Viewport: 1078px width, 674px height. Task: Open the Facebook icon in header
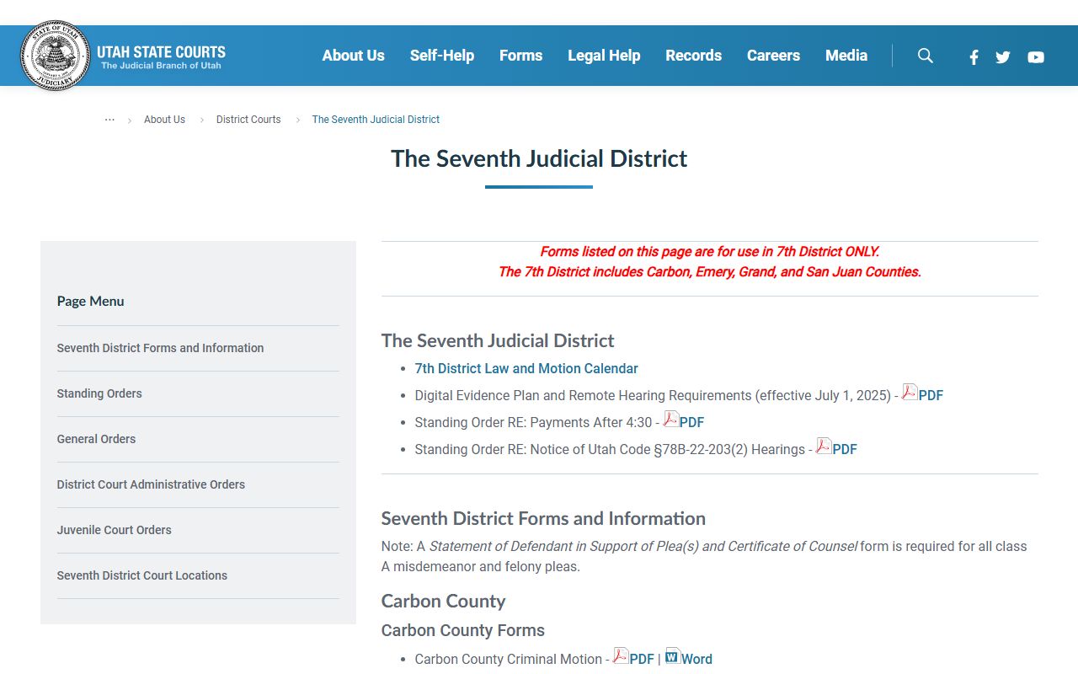click(x=974, y=57)
